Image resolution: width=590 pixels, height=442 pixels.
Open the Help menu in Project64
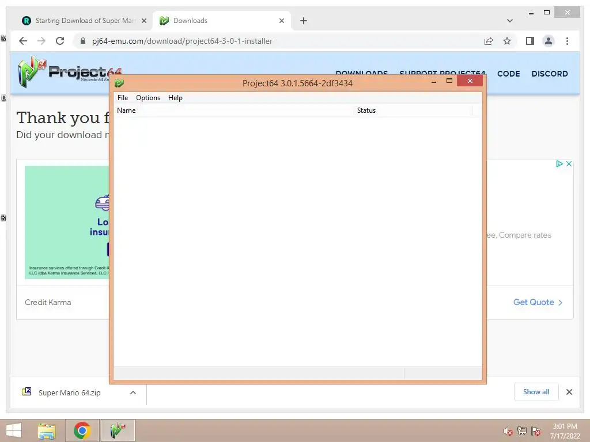(x=175, y=98)
